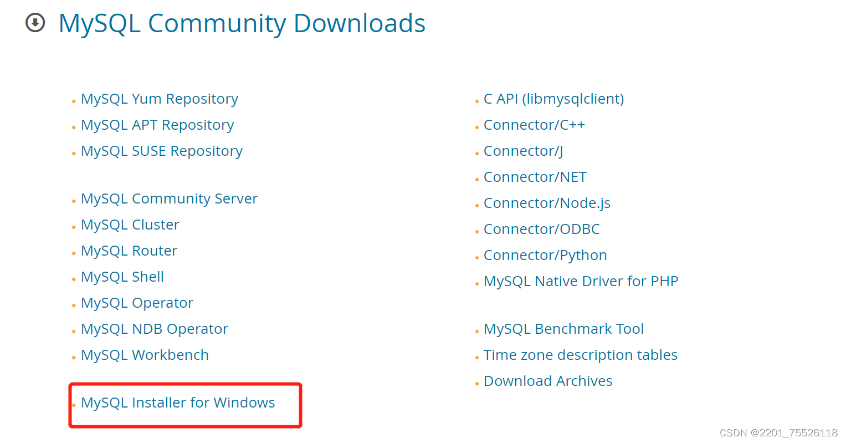Click the MySQL Community Downloads heading
The image size is (846, 443).
[x=242, y=23]
